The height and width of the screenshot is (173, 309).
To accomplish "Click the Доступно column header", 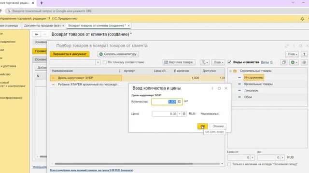I will (x=213, y=71).
